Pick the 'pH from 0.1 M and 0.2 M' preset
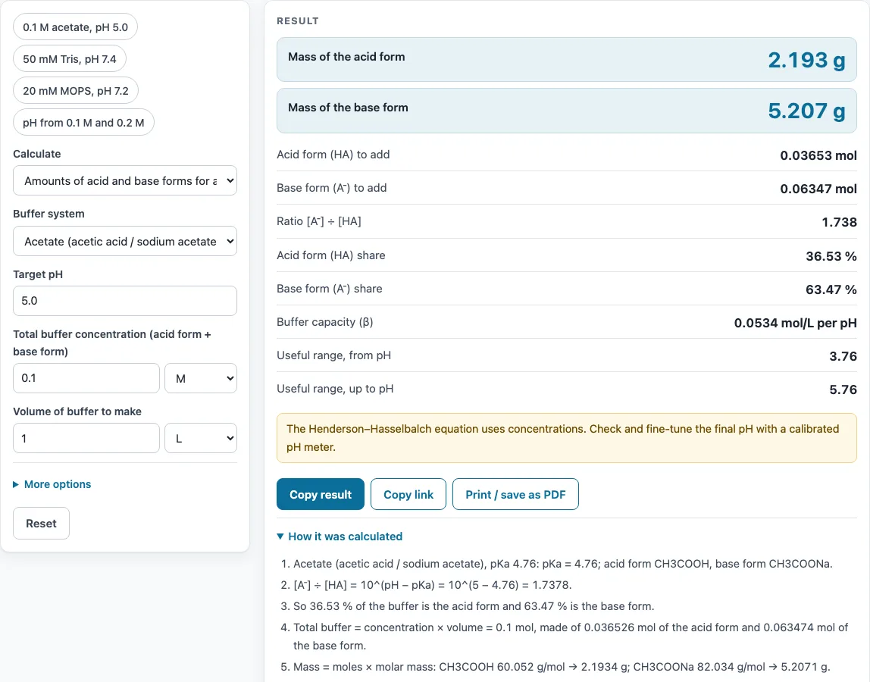 coord(83,123)
